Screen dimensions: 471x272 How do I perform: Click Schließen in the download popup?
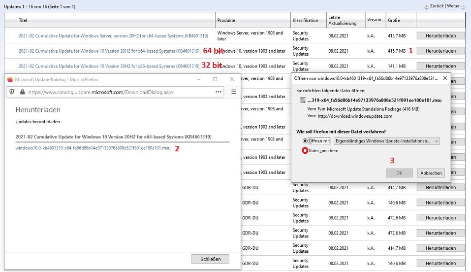coord(210,259)
